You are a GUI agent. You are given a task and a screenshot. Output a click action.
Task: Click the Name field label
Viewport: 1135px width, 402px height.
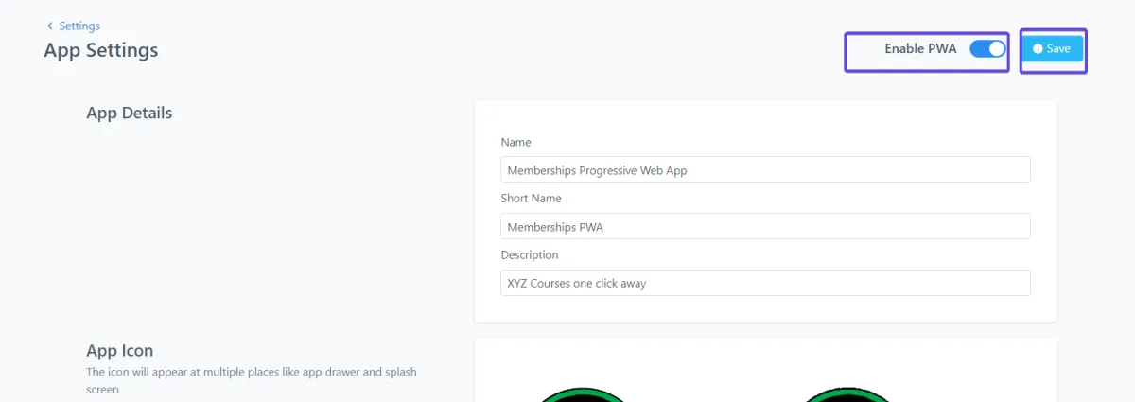point(515,142)
